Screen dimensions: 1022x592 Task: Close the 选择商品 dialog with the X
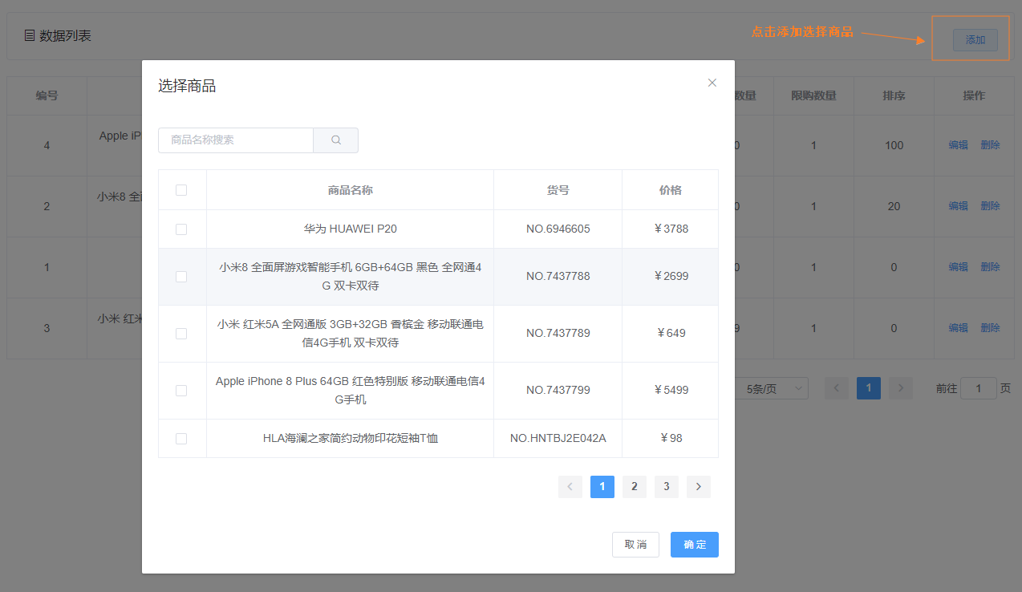click(x=712, y=82)
